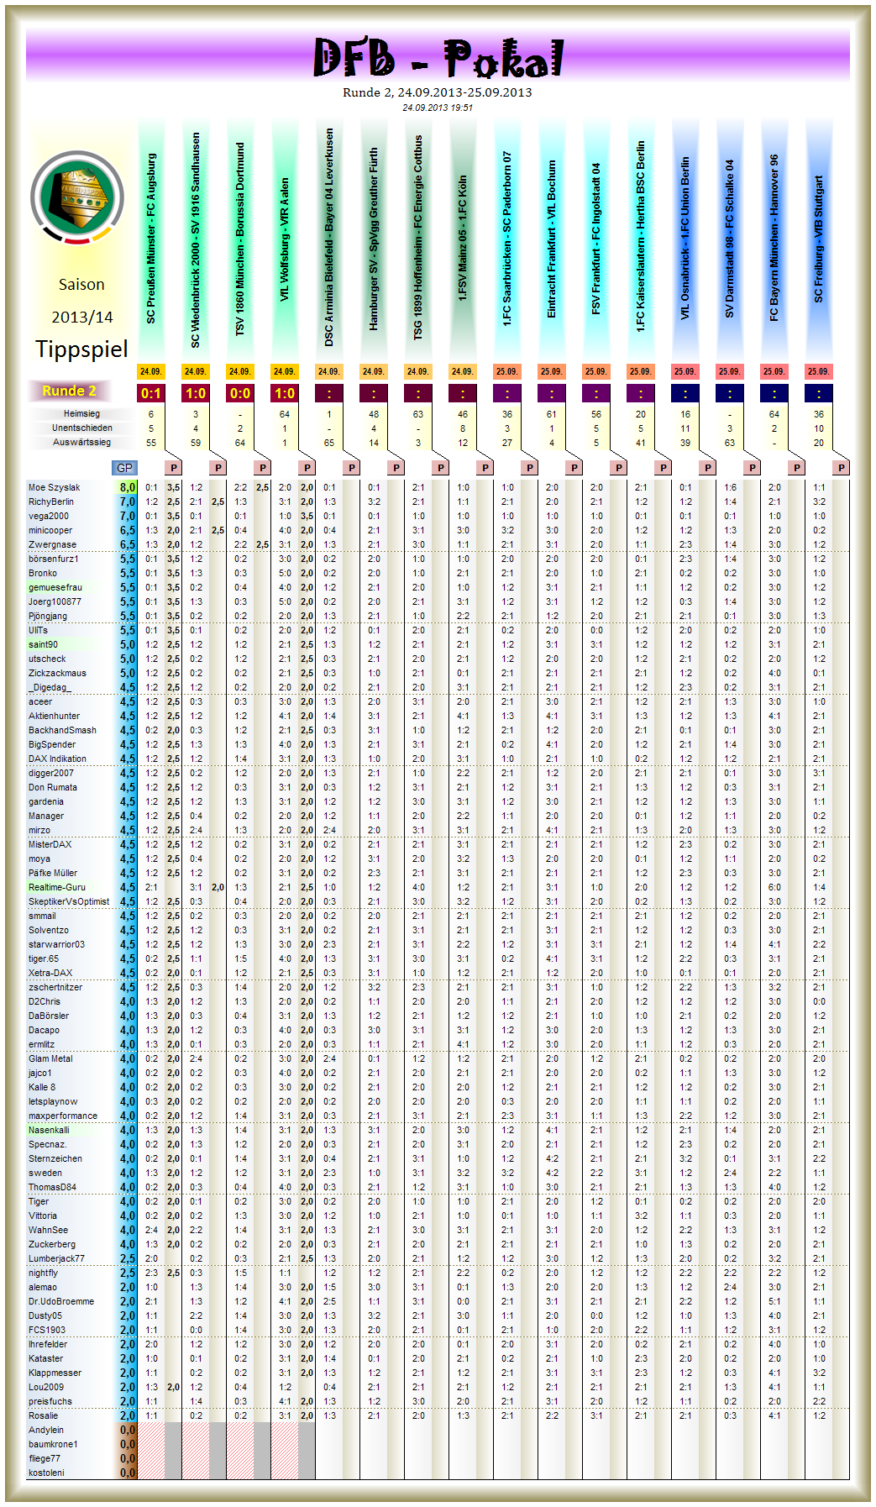The width and height of the screenshot is (876, 1507).
Task: Click the Tippspiel heading
Action: (x=81, y=349)
